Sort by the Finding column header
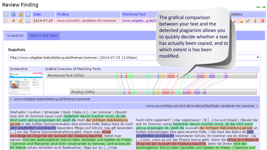Image resolution: width=267 pixels, height=150 pixels. (63, 15)
